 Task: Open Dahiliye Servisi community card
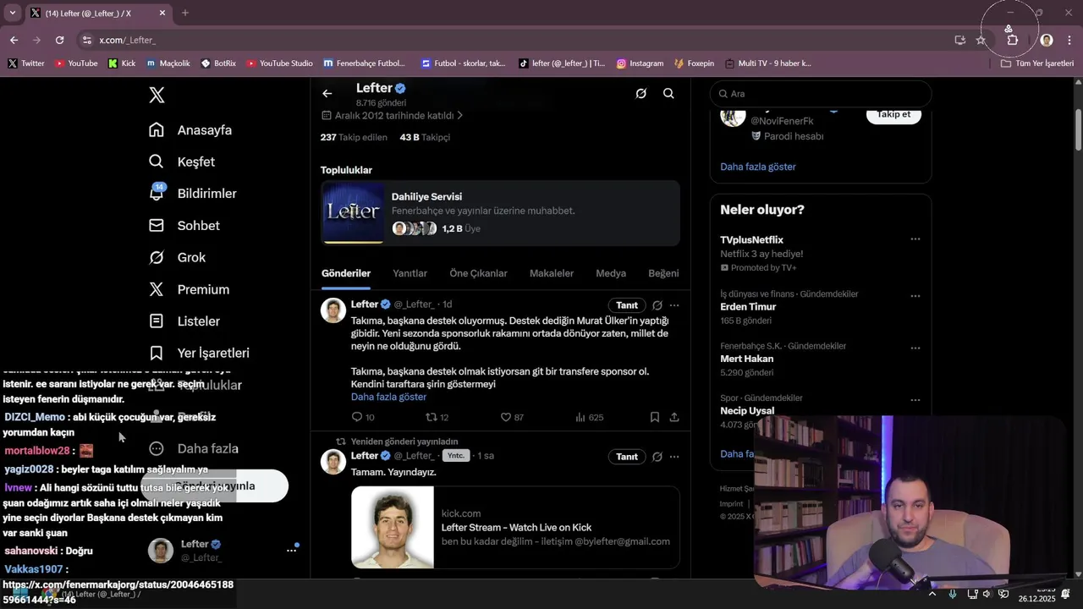tap(500, 212)
